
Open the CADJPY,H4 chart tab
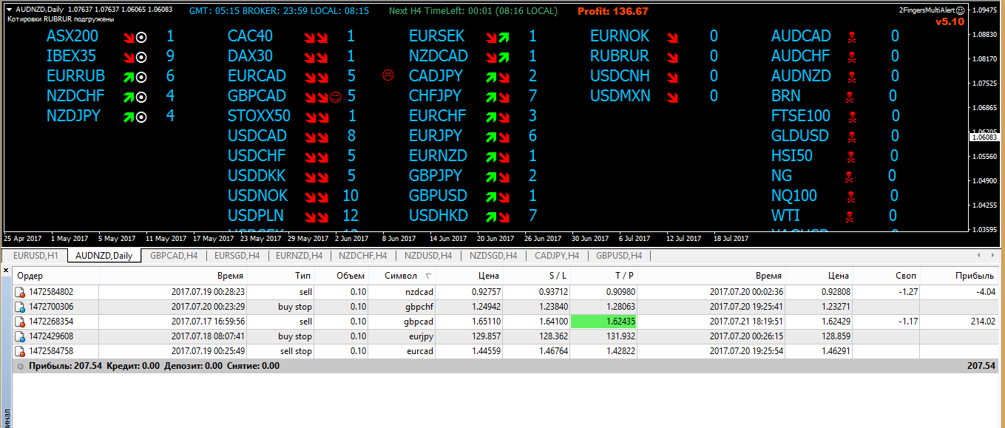click(557, 256)
